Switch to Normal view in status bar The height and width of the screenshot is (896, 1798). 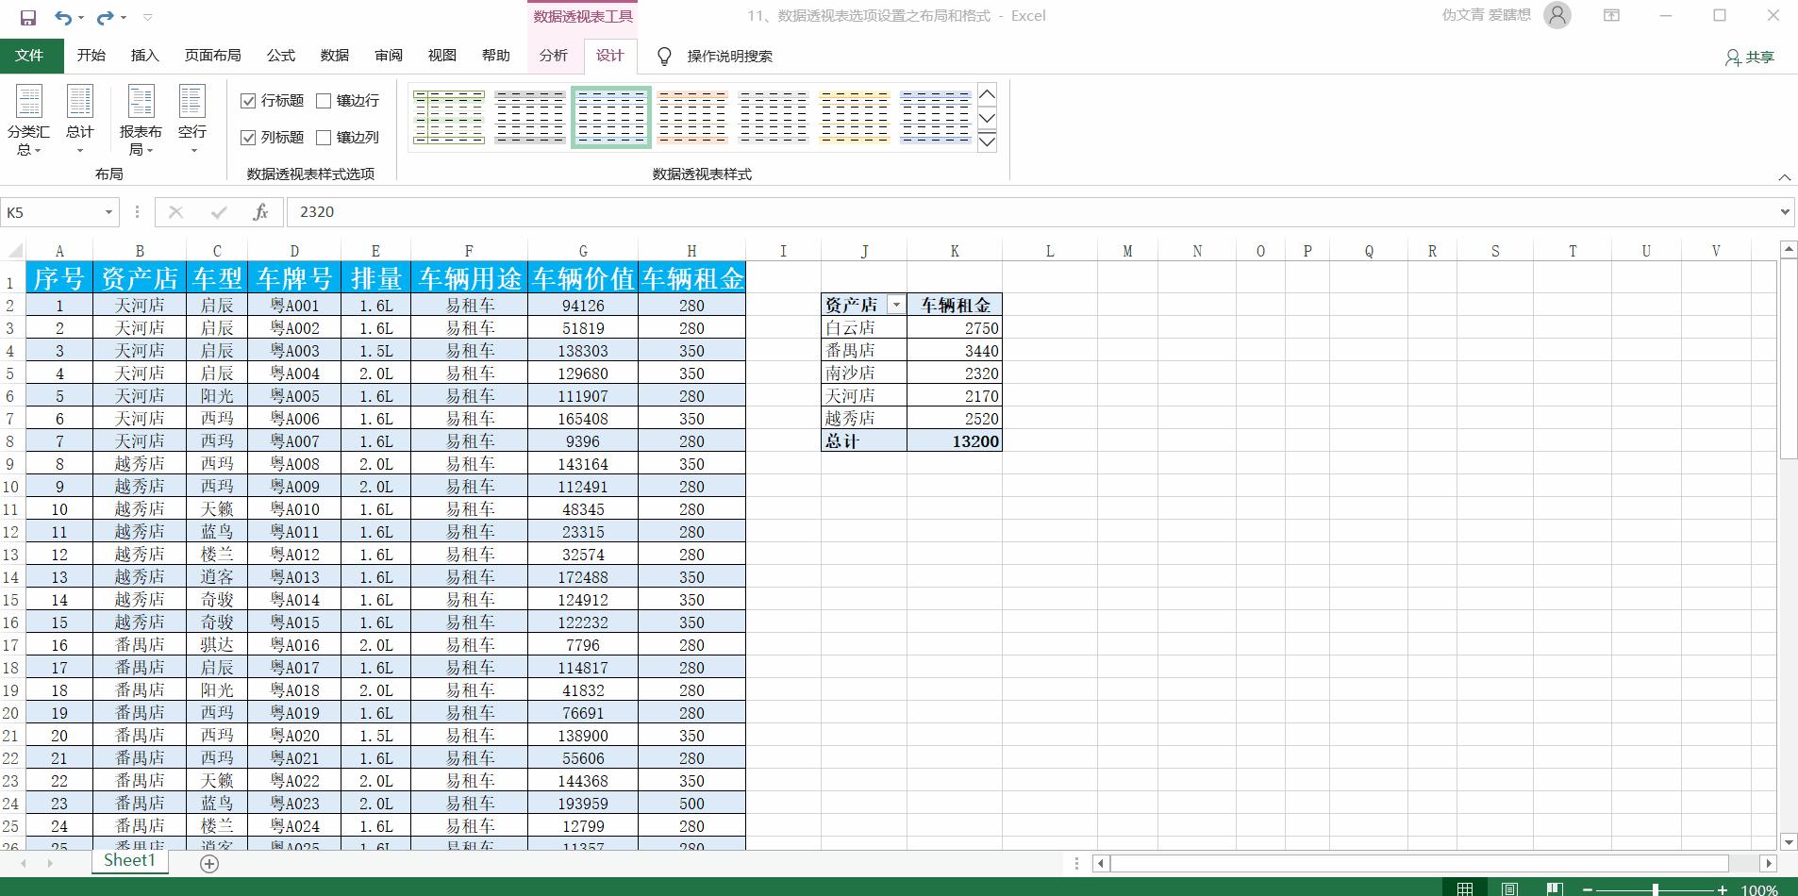[1464, 888]
